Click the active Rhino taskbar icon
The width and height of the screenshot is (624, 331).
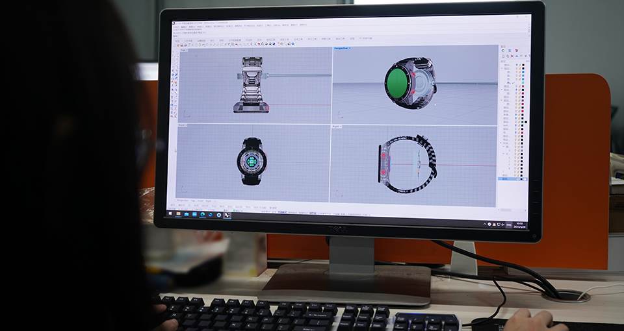click(x=227, y=215)
